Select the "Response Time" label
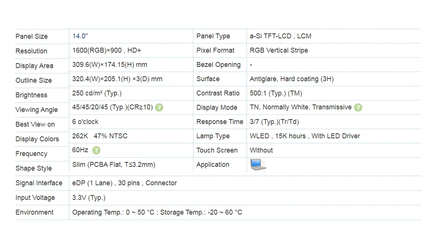 220,122
